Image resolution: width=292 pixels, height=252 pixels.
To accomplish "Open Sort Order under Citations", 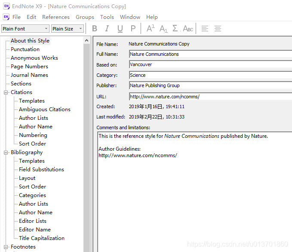I will pos(32,144).
